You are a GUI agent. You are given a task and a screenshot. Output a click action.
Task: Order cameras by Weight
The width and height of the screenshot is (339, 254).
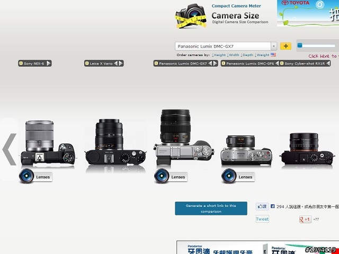262,55
